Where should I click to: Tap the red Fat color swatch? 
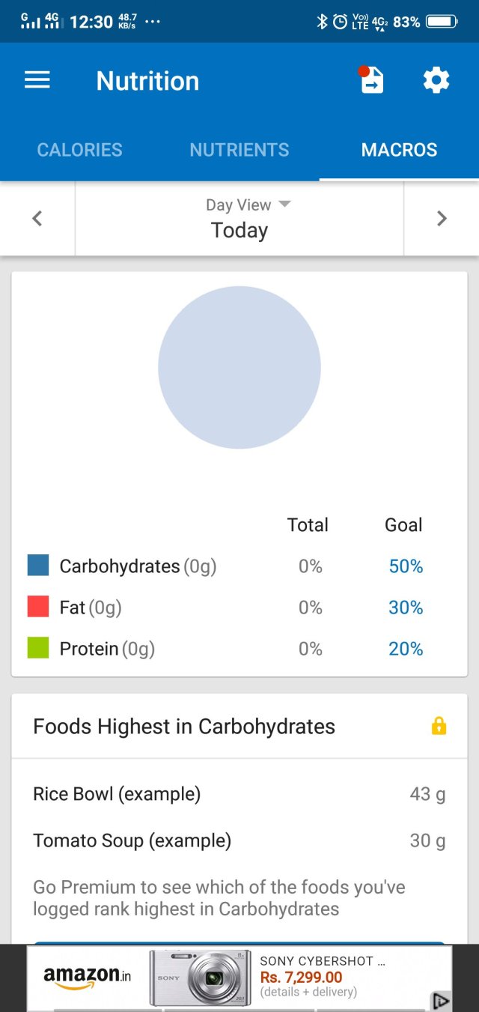click(x=38, y=607)
